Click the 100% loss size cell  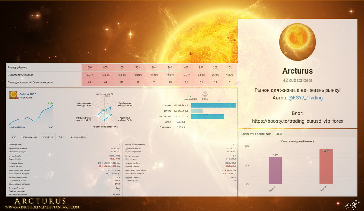click(x=89, y=68)
